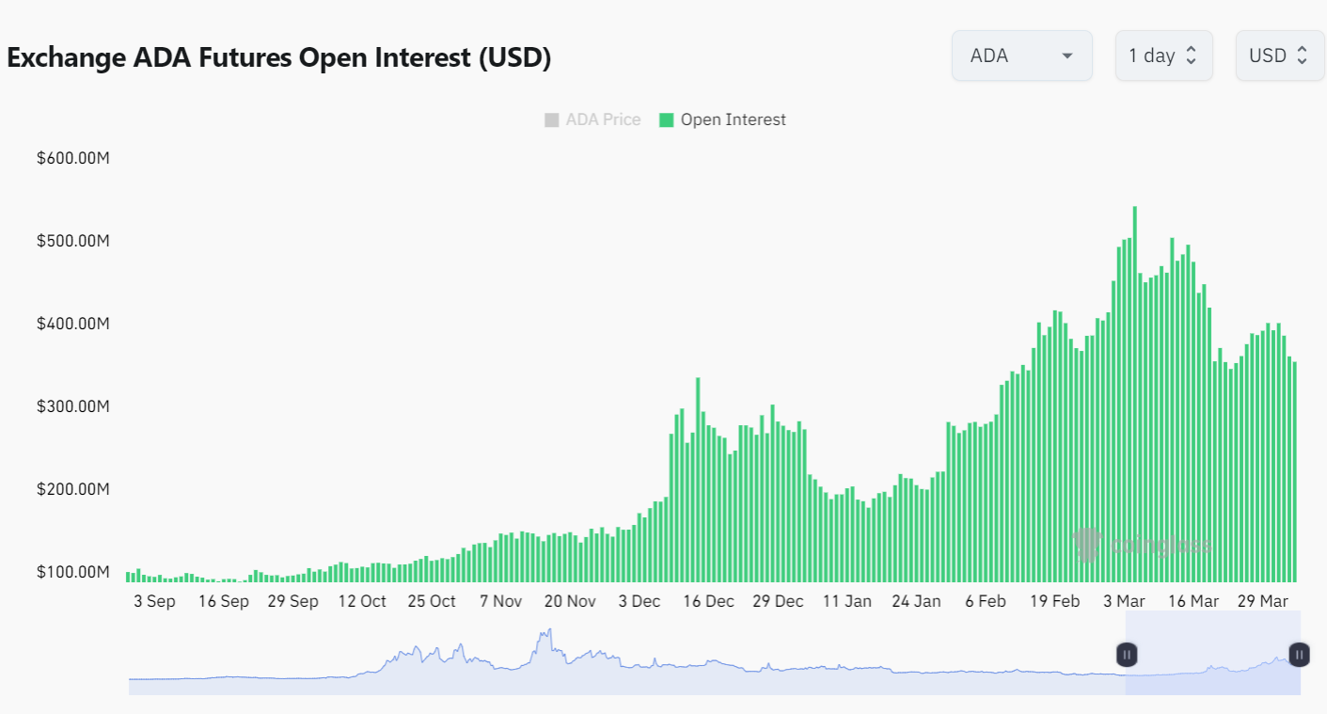Click the 3 Sep x-axis label
Viewport: 1327px width, 714px height.
pyautogui.click(x=154, y=601)
